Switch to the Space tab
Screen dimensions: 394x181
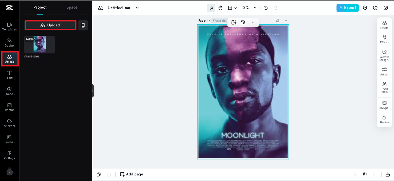(x=72, y=7)
